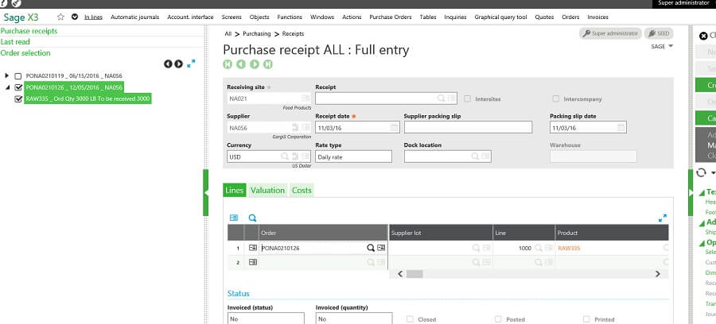This screenshot has width=716, height=324.
Task: Click the Super administrator button
Action: click(609, 33)
